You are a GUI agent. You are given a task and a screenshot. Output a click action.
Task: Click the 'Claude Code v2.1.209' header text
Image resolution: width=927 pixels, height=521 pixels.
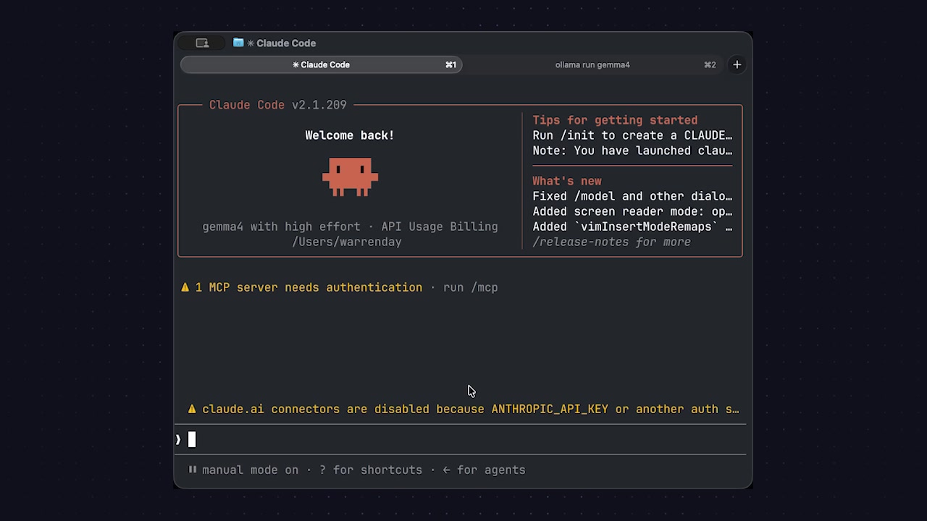point(278,105)
